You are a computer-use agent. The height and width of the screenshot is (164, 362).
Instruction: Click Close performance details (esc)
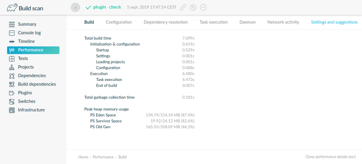[x=331, y=157]
